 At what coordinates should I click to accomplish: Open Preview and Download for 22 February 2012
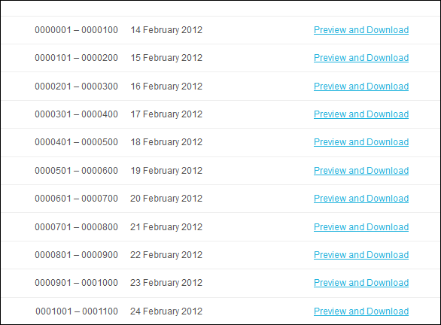pyautogui.click(x=361, y=255)
